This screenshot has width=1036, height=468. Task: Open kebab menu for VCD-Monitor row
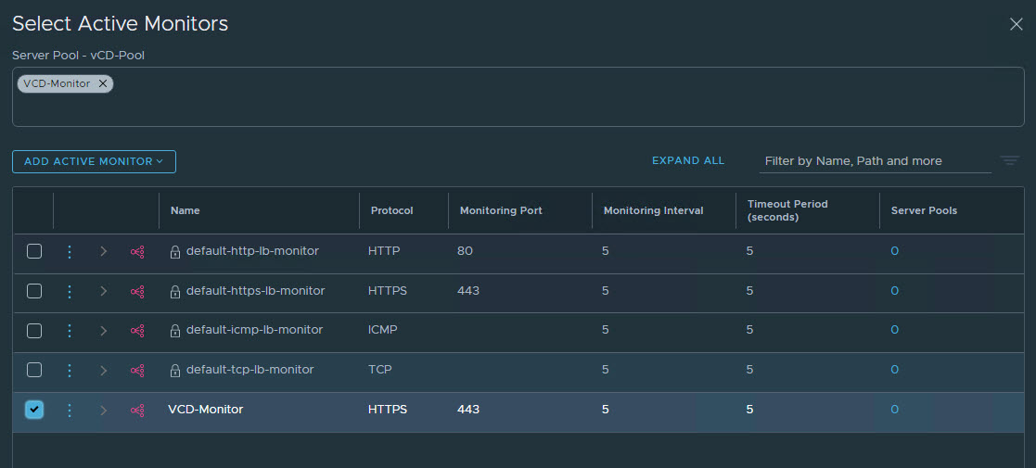pos(69,410)
